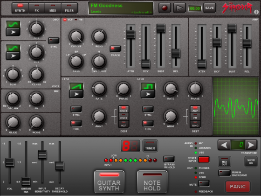Open the FX tab

tap(37, 8)
